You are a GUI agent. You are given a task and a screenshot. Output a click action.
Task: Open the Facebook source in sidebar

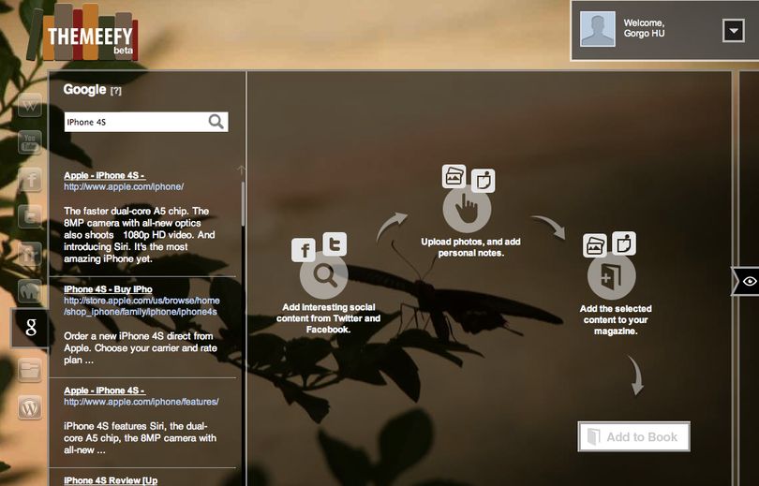click(30, 180)
